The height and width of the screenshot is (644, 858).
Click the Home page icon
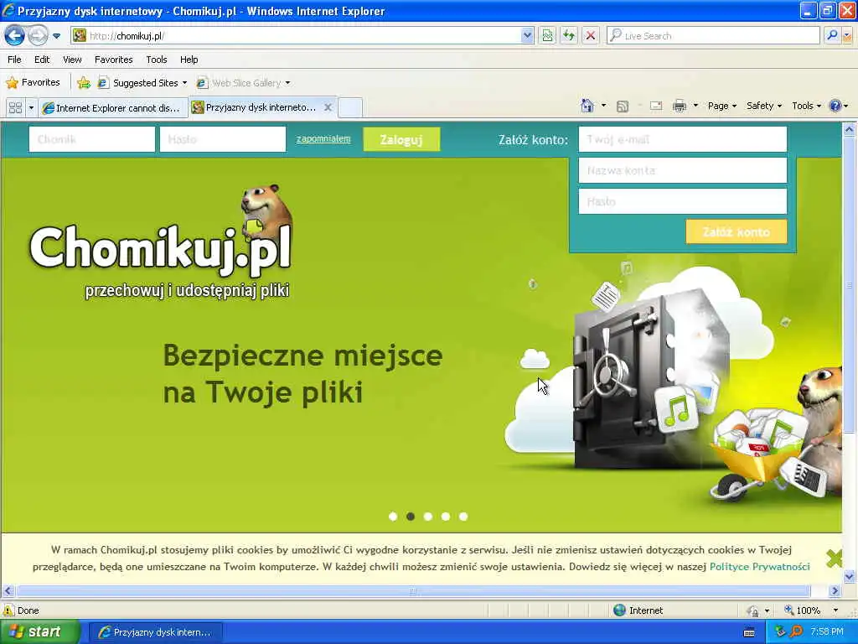587,106
